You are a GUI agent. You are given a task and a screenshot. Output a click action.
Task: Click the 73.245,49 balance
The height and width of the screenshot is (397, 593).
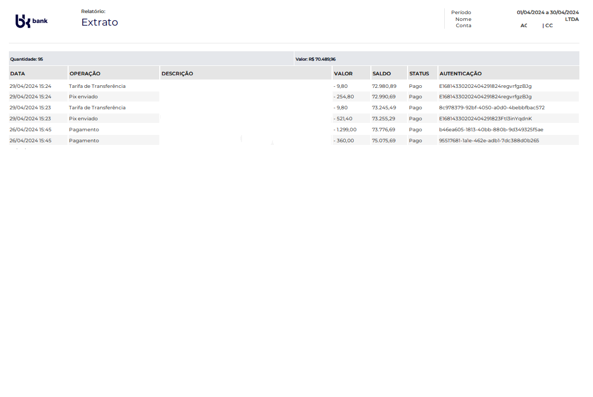coord(384,108)
